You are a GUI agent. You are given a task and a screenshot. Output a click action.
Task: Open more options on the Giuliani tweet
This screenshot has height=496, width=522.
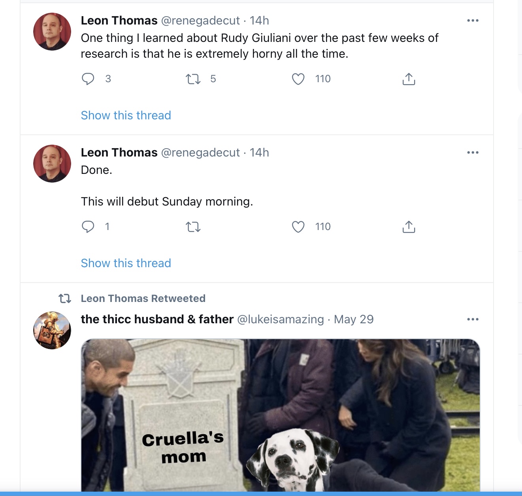click(x=473, y=21)
